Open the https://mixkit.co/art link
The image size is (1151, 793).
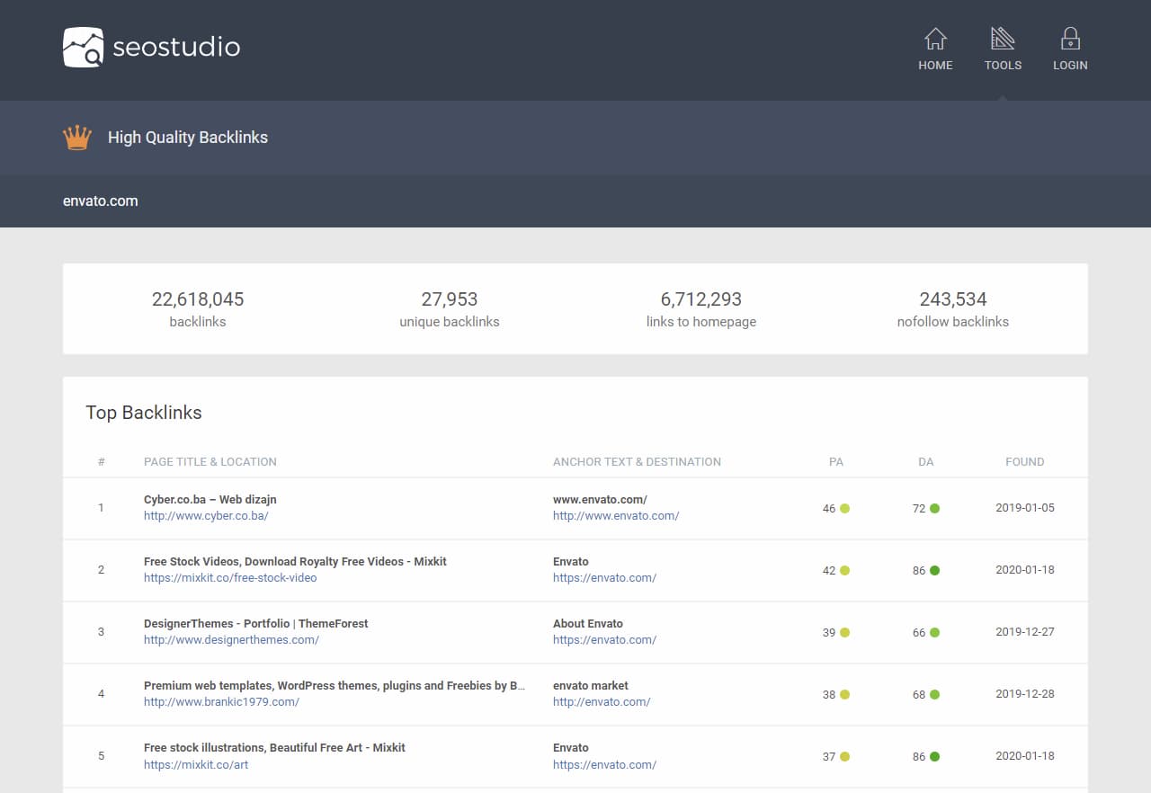point(196,764)
